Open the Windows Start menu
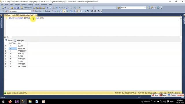 tap(3, 101)
